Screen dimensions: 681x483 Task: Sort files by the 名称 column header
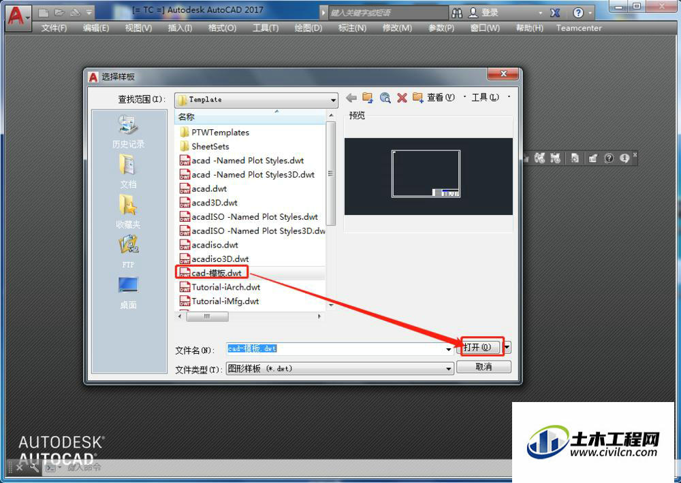[x=250, y=117]
